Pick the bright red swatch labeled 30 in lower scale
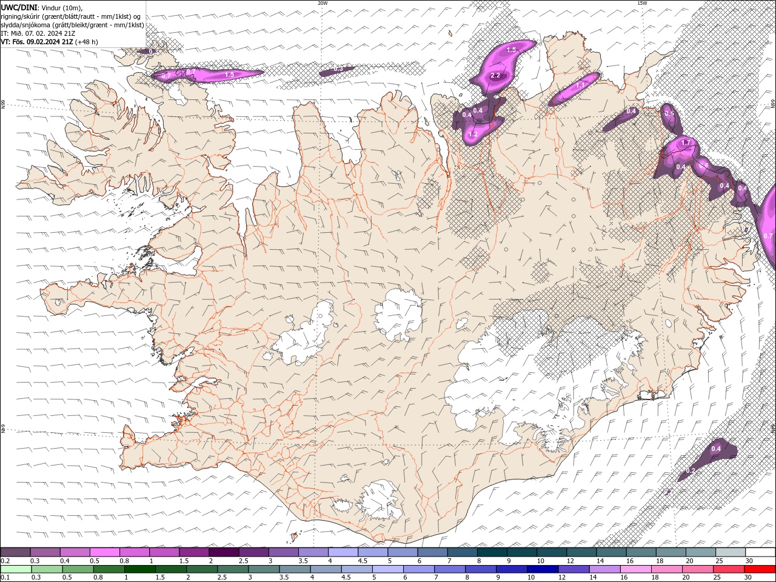The image size is (776, 582). coord(760,569)
